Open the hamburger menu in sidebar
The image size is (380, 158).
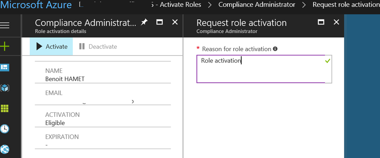(x=5, y=25)
